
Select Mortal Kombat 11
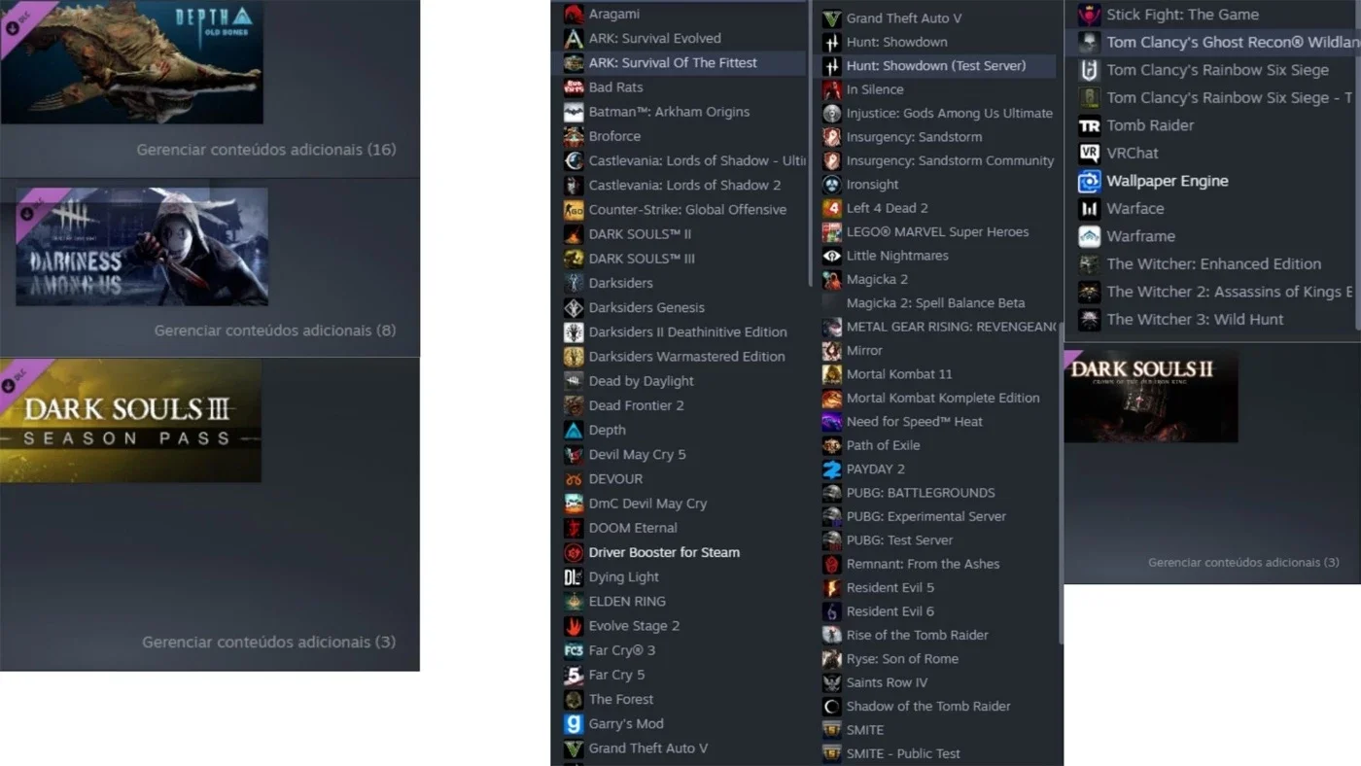(899, 374)
